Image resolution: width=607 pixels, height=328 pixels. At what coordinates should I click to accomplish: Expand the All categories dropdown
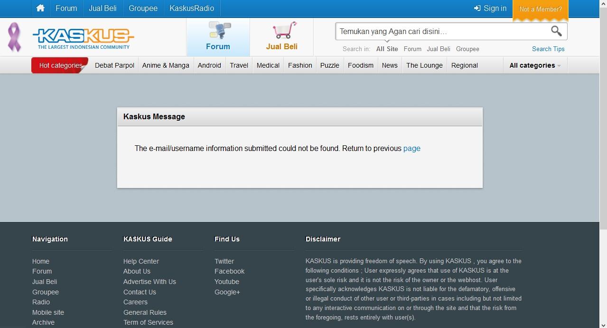535,65
